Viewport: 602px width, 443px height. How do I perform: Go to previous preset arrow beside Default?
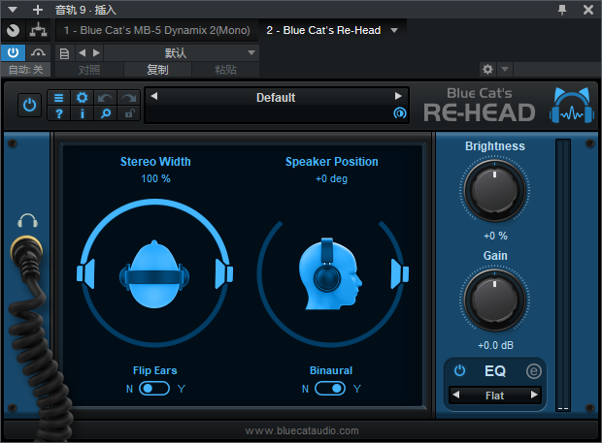click(154, 96)
